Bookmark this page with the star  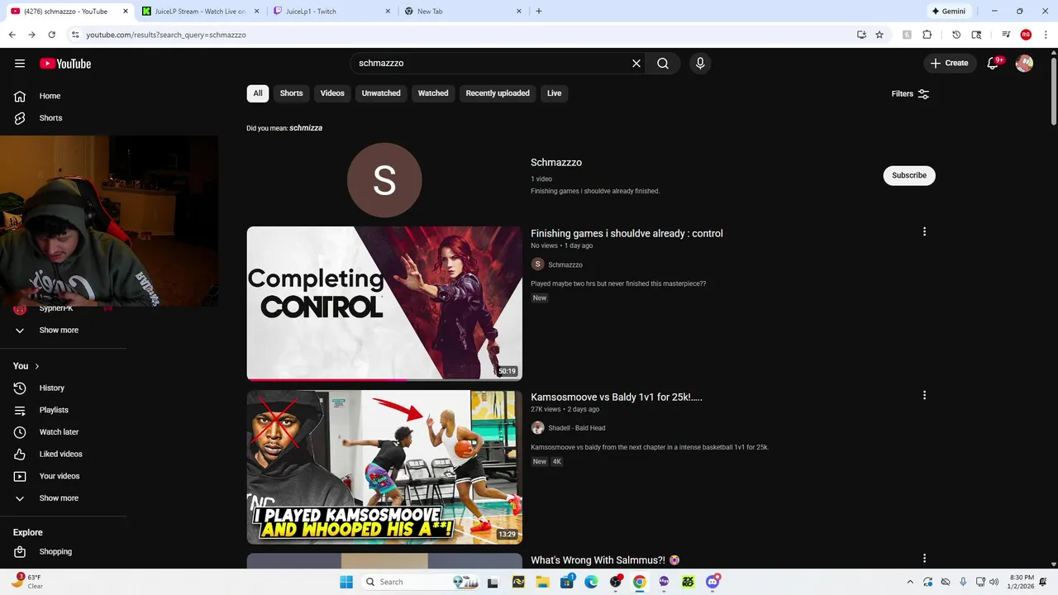[x=879, y=35]
